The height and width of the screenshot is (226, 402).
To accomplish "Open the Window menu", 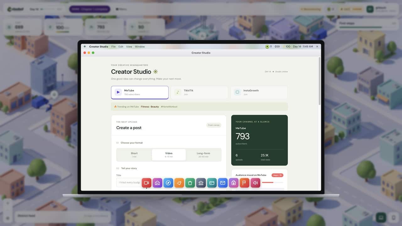I will click(x=140, y=46).
